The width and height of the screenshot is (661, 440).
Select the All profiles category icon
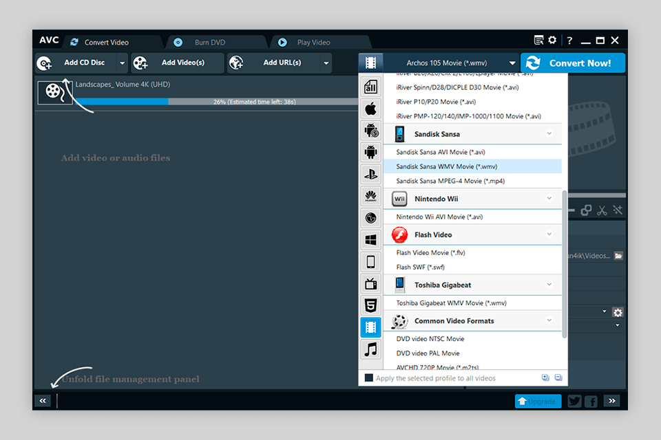click(x=370, y=87)
